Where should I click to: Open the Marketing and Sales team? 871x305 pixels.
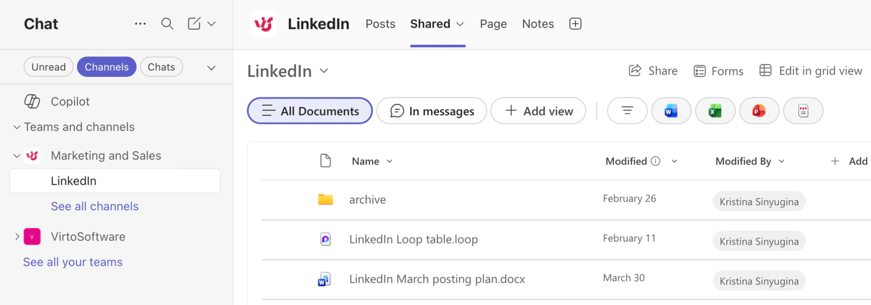coord(106,156)
